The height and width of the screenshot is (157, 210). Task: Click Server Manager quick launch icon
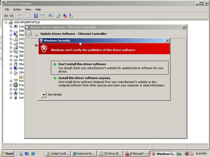click(x=21, y=154)
